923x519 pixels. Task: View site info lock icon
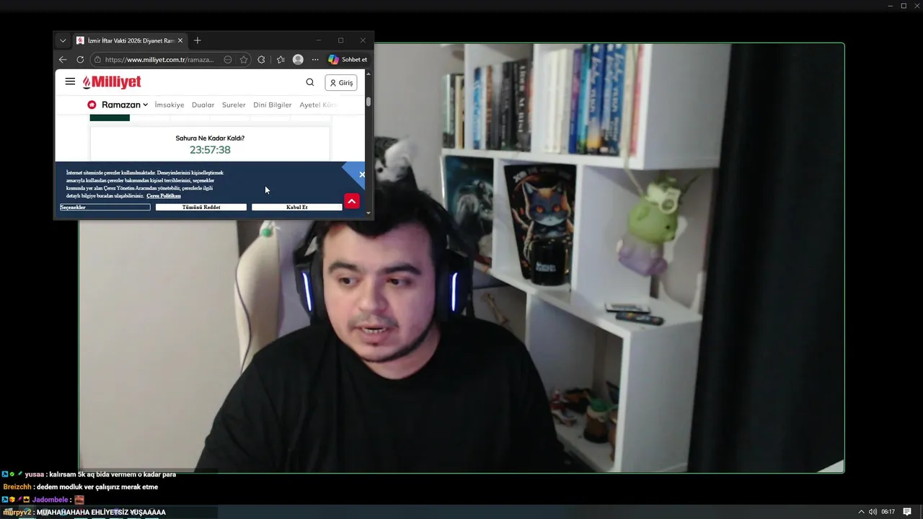(97, 60)
